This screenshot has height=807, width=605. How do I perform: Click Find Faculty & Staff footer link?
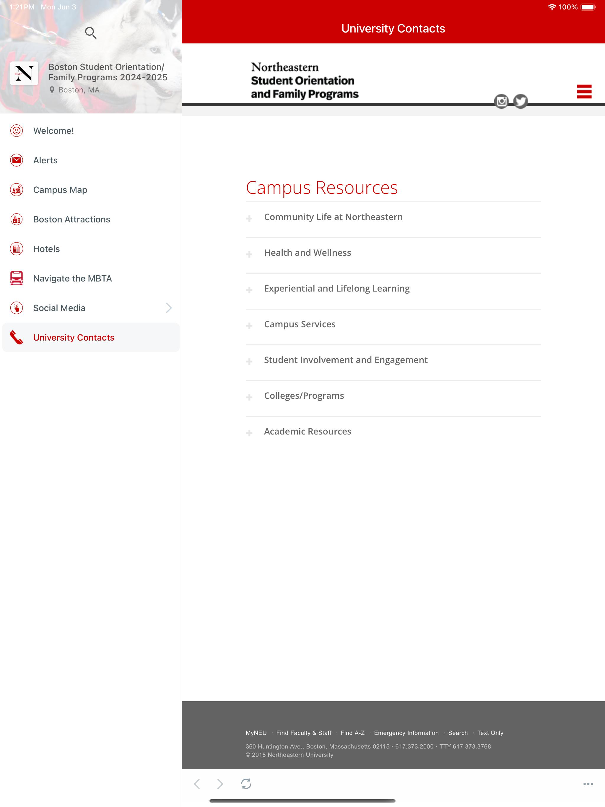pos(304,733)
